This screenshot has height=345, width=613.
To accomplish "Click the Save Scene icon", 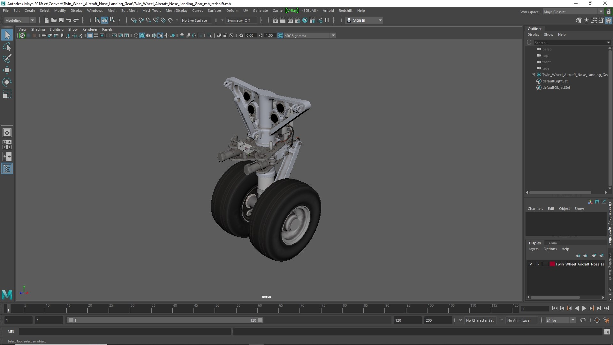I will pos(61,20).
